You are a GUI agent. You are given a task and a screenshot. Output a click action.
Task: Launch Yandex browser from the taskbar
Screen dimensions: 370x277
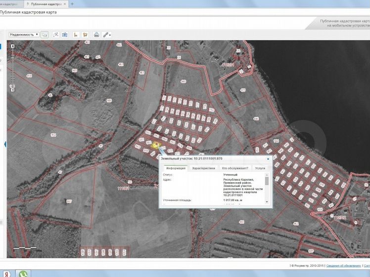point(6,274)
